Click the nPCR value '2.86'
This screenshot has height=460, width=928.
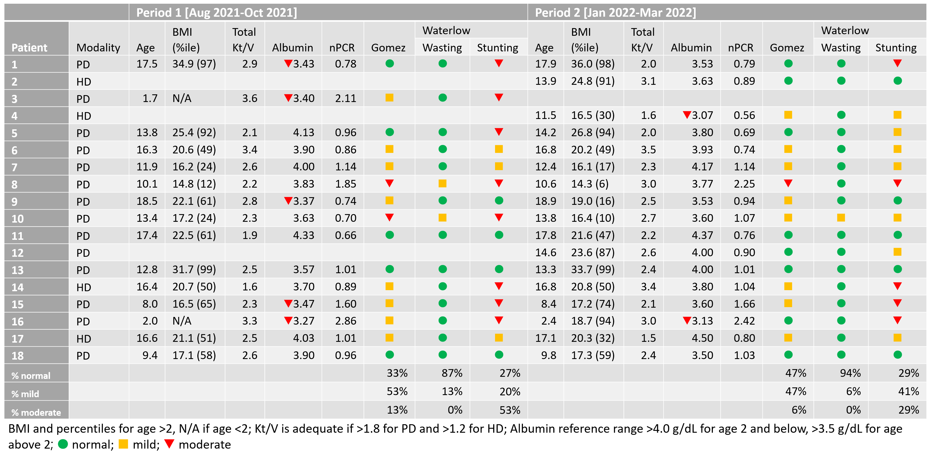coord(345,321)
